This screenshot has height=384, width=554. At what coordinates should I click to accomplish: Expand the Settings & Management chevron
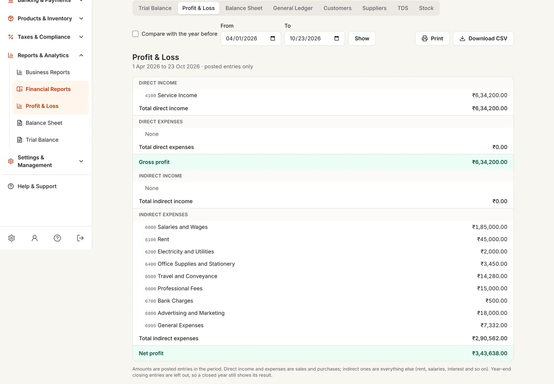[x=81, y=161]
